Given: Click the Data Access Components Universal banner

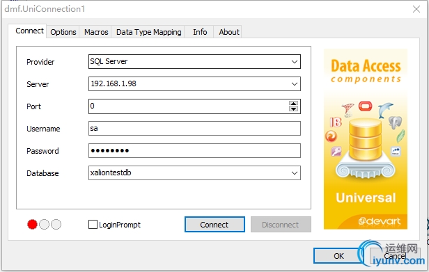Looking at the screenshot, I should click(366, 139).
